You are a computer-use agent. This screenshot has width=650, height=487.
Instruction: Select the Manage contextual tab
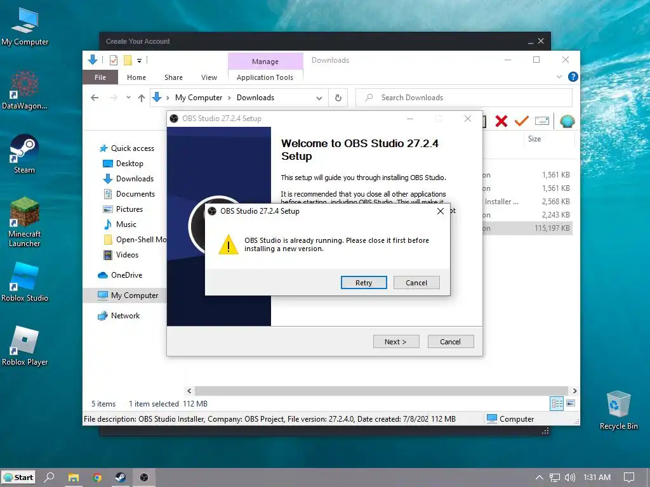[x=265, y=62]
